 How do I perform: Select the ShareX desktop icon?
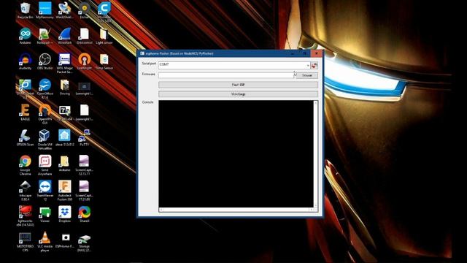pyautogui.click(x=85, y=214)
